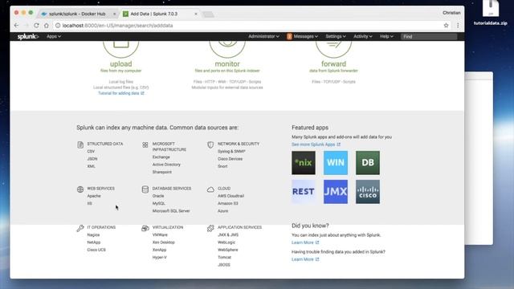Click Learn More under index anything
Screen dimensions: 514x289
[305, 242]
